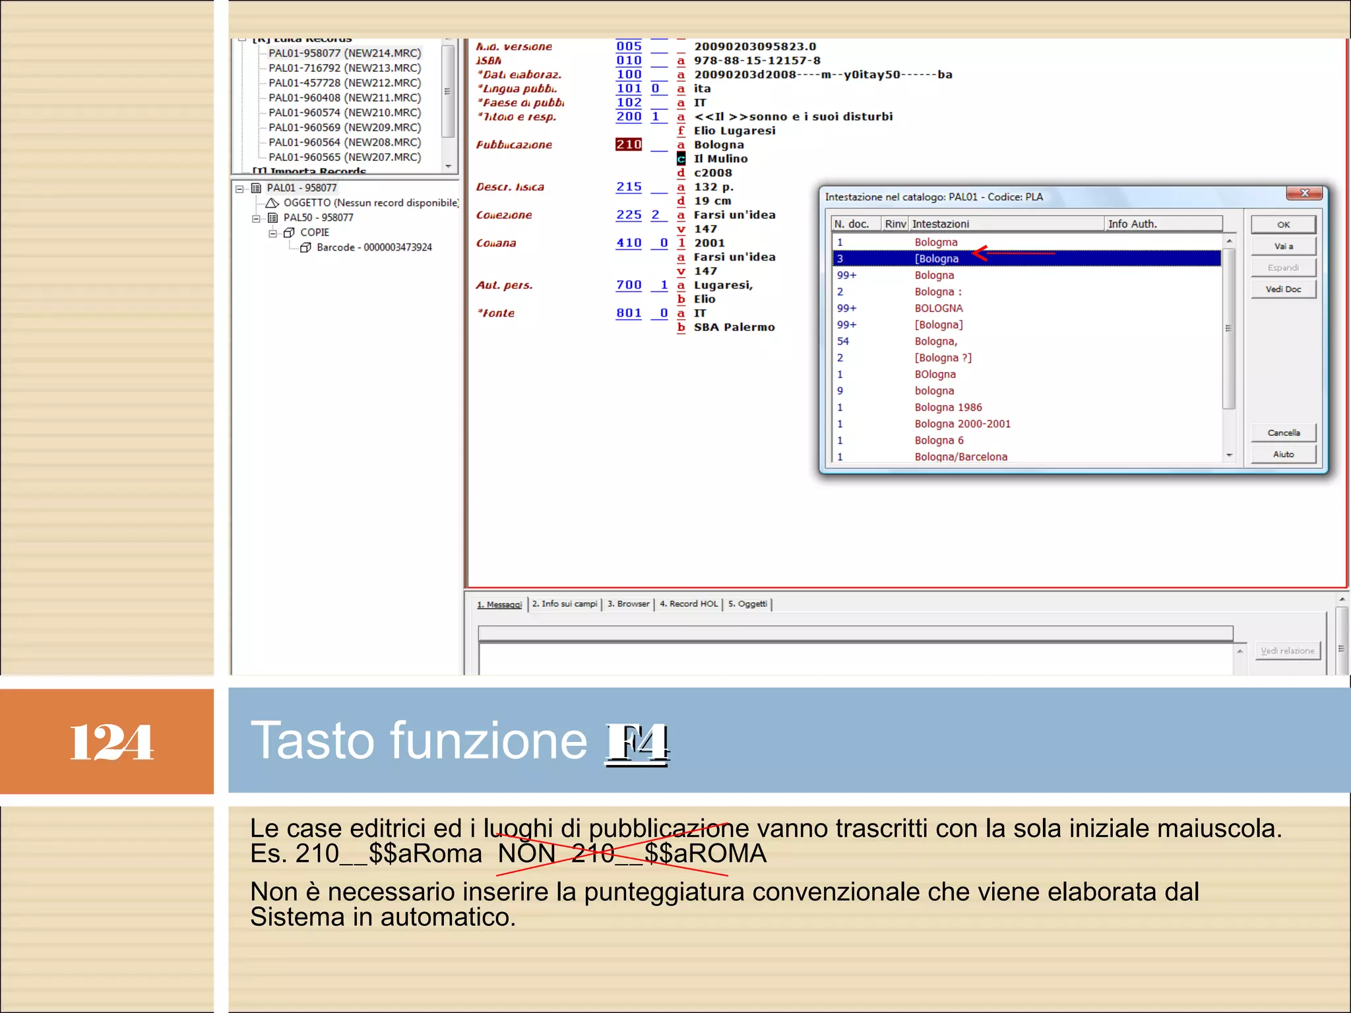Select the [Bologna] heading row
1351x1013 pixels.
1026,324
